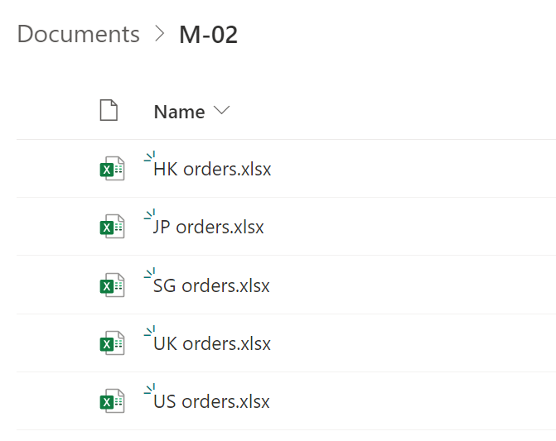This screenshot has width=556, height=441.
Task: Click the Excel icon for HK orders.xlsx
Action: [x=112, y=169]
